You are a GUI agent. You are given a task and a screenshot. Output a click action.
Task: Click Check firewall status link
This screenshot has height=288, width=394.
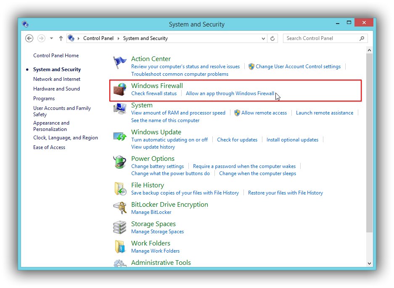click(x=154, y=93)
